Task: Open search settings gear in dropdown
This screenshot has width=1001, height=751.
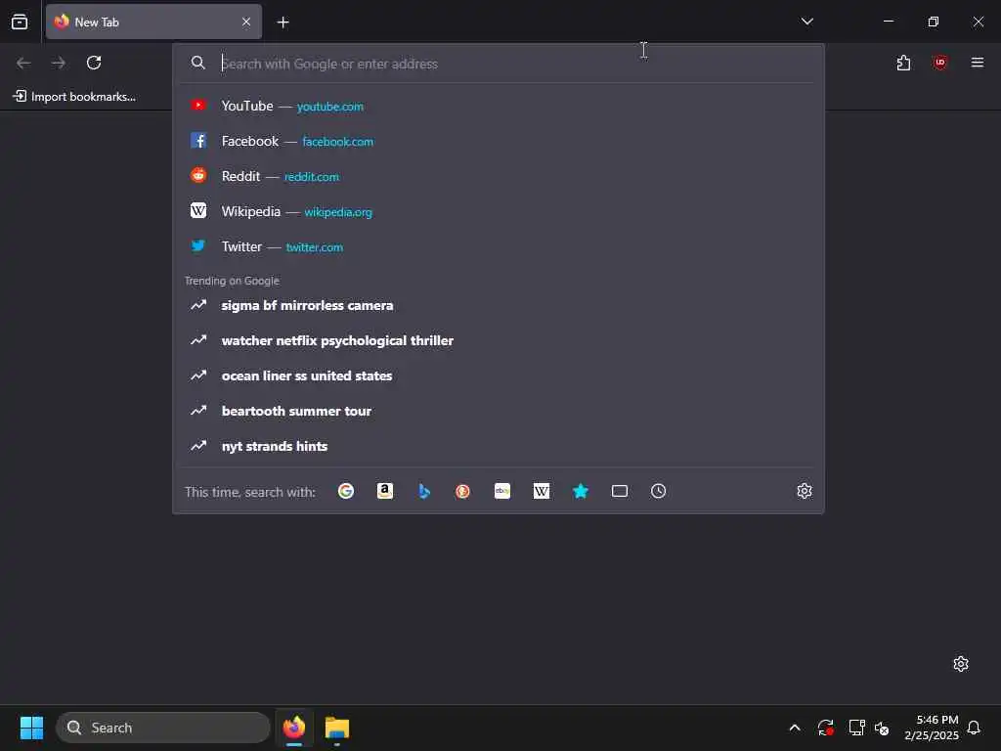Action: [805, 491]
